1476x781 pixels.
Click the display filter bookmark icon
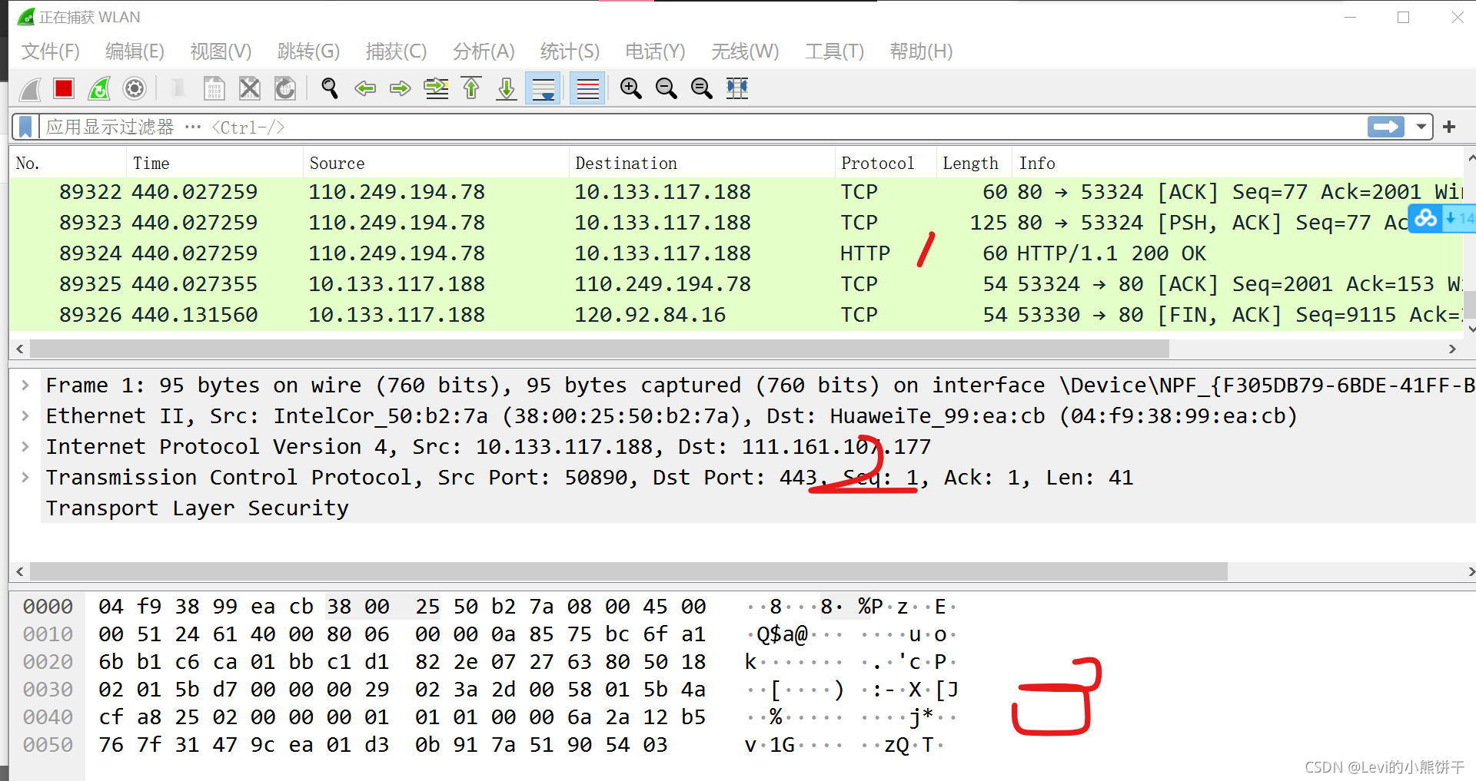[x=25, y=127]
